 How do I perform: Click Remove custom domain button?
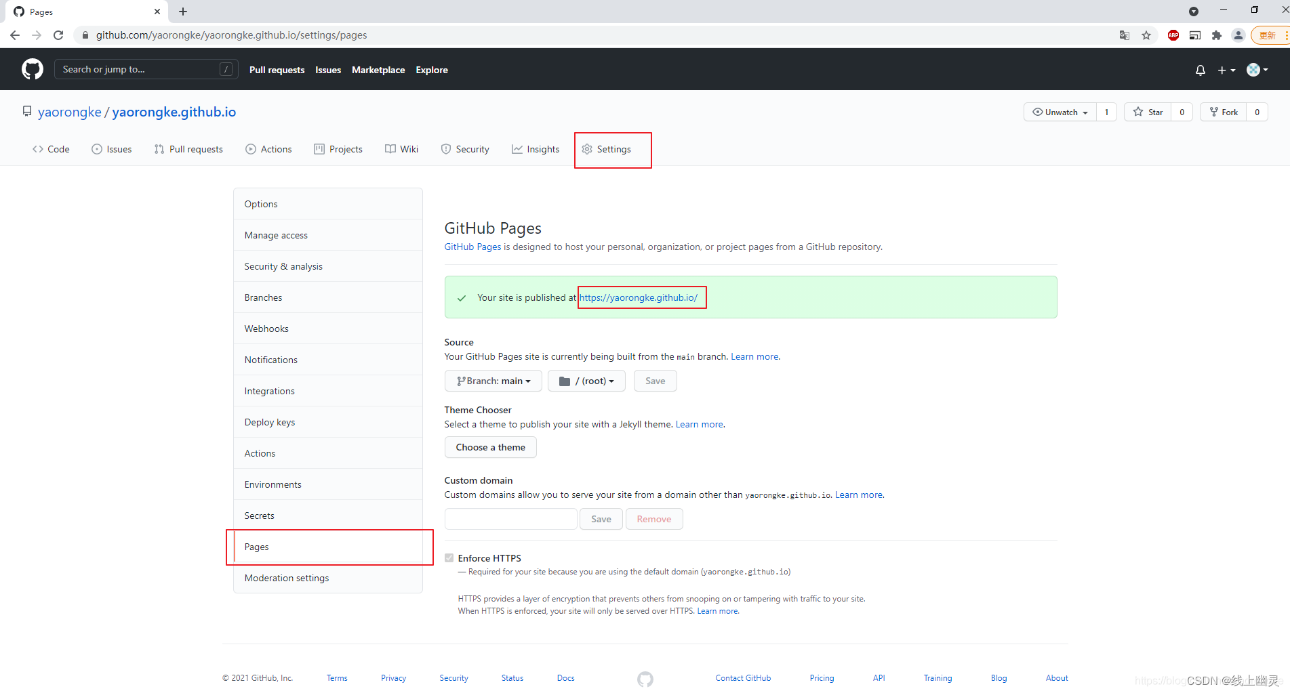[x=654, y=519]
